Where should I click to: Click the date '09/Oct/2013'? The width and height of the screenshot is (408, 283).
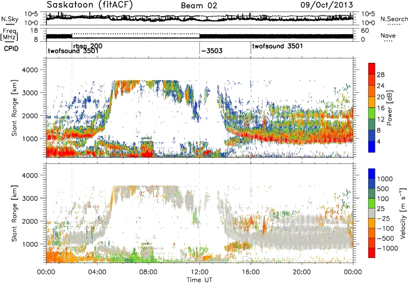[327, 5]
